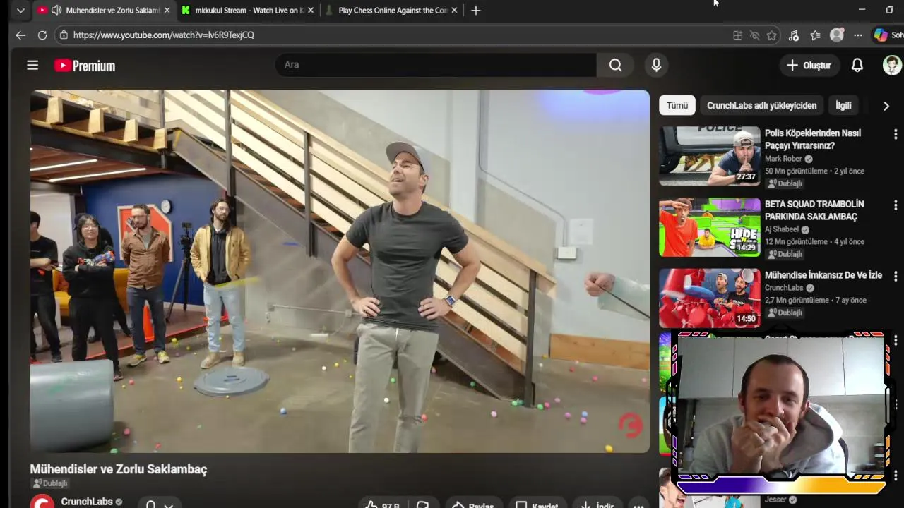This screenshot has height=508, width=904.
Task: Click the main video player
Action: [340, 271]
